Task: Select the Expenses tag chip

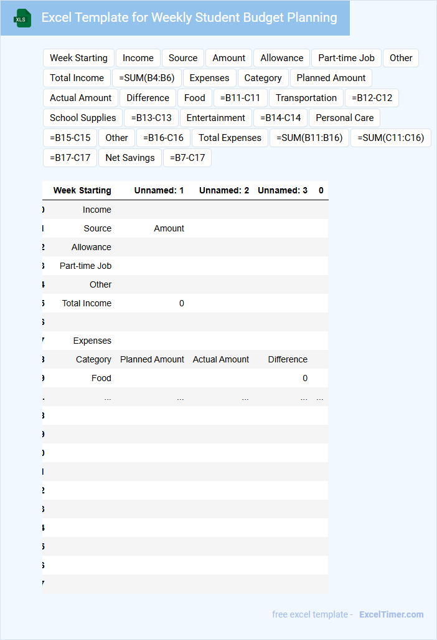Action: coord(209,78)
